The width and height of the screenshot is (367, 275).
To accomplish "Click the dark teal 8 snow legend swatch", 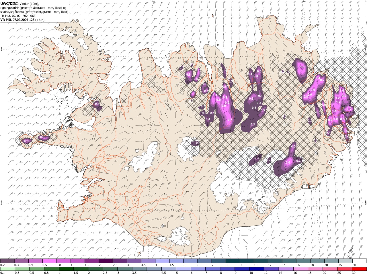I will pos(233,261).
